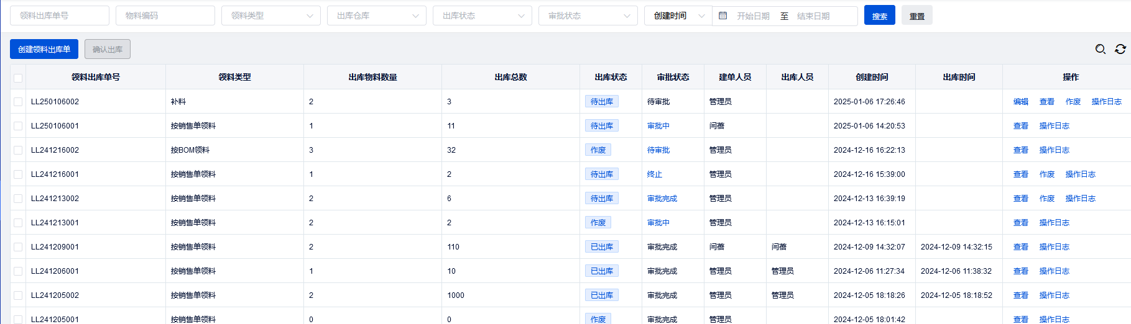
Task: Click 编辑 link for LL250106002
Action: [1020, 102]
